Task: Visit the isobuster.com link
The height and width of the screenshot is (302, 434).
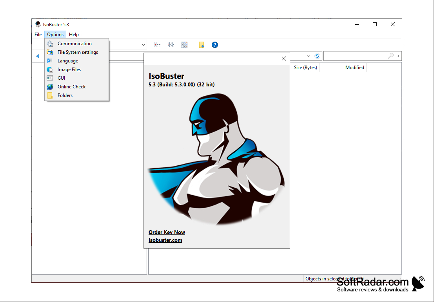Action: pos(165,240)
